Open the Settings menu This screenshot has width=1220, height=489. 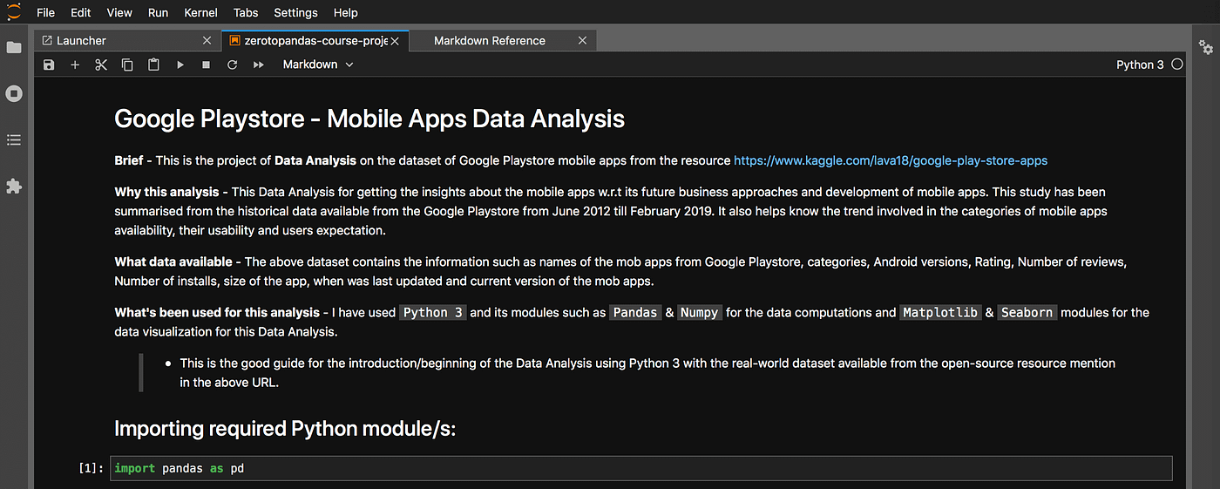295,12
